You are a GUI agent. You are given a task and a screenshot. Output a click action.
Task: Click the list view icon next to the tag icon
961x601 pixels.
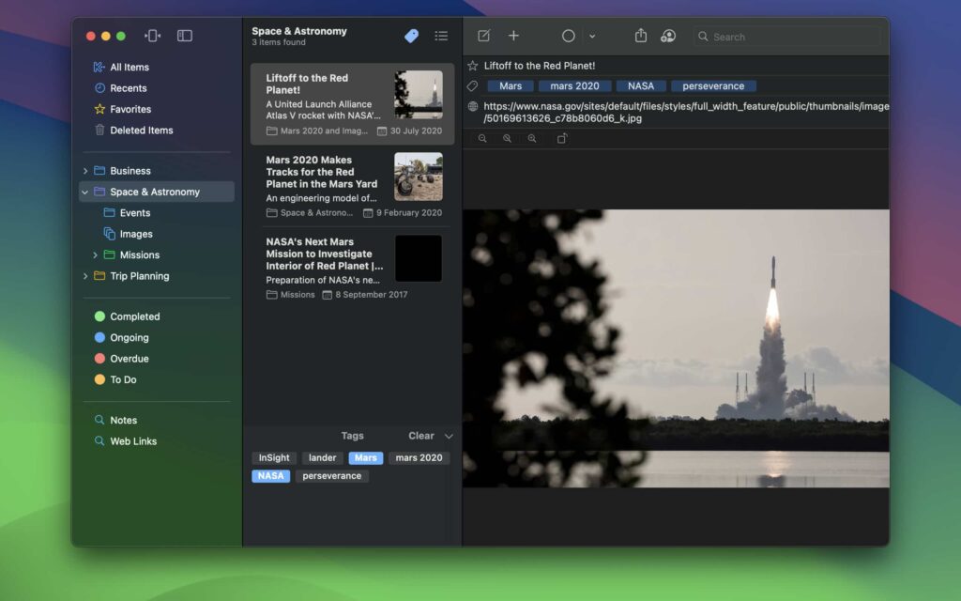click(441, 36)
